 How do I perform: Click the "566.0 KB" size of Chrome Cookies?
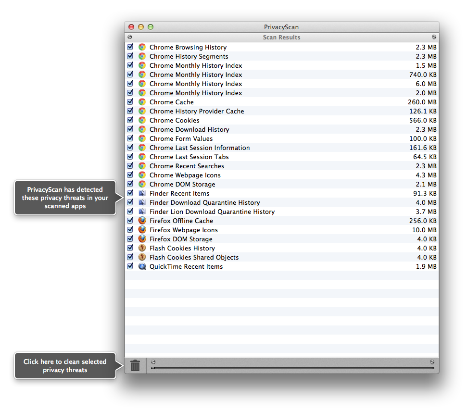pos(423,120)
